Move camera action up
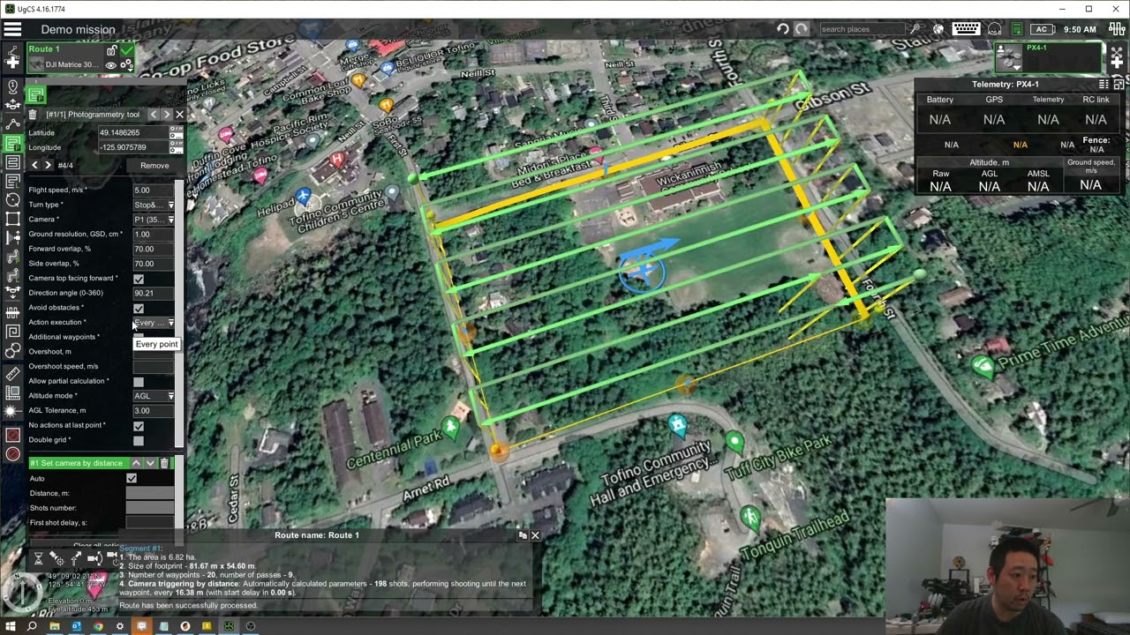This screenshot has width=1130, height=635. click(x=136, y=463)
